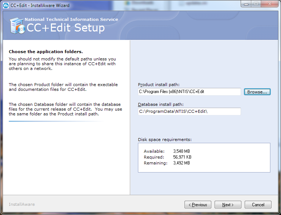Click the CC+Edit setup disc icon

pos(17,26)
